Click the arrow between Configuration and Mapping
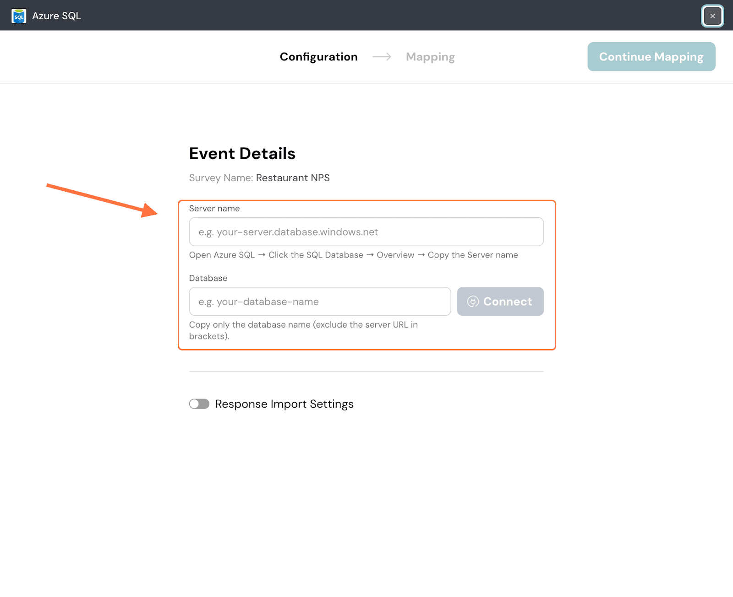 [x=382, y=57]
